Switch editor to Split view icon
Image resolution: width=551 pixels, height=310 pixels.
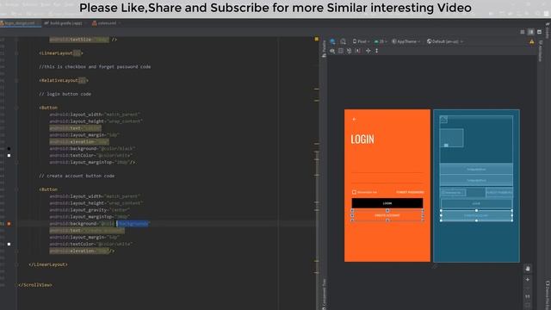531,32
